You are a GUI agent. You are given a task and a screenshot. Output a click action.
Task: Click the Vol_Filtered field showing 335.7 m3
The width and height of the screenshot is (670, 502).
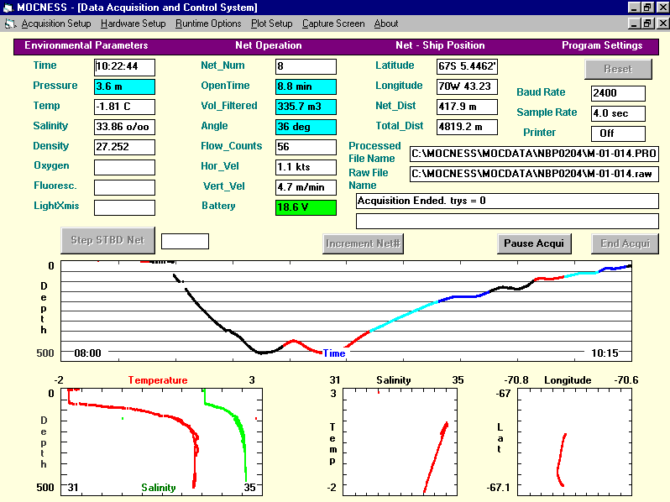(306, 107)
